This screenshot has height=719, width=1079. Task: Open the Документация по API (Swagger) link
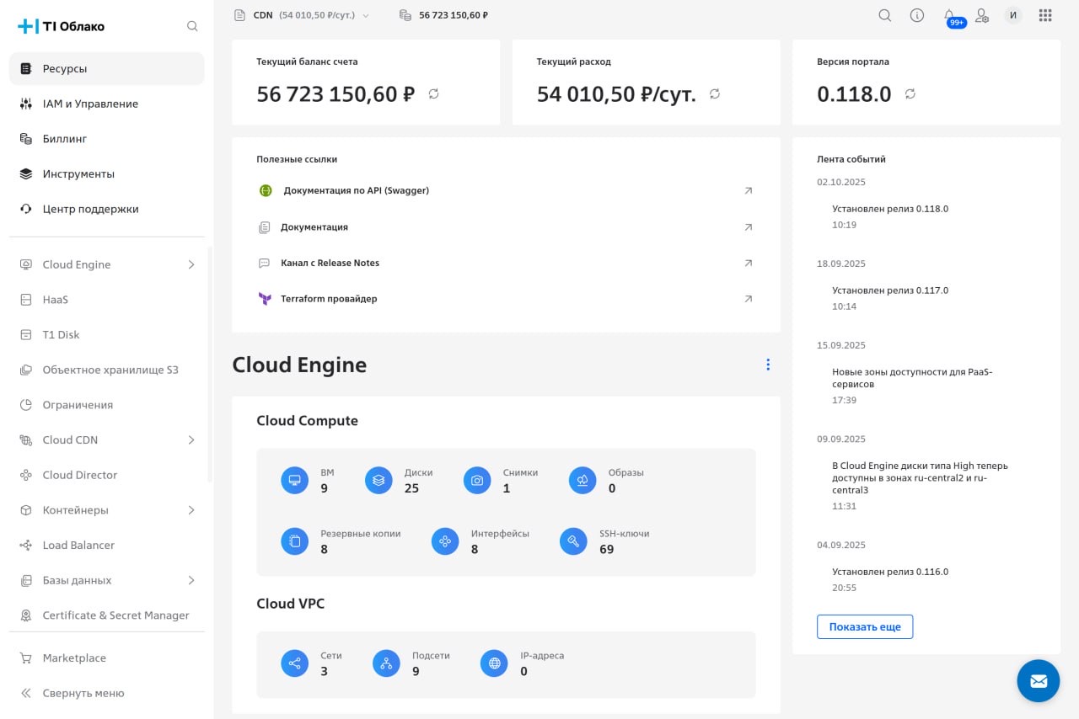pos(356,191)
